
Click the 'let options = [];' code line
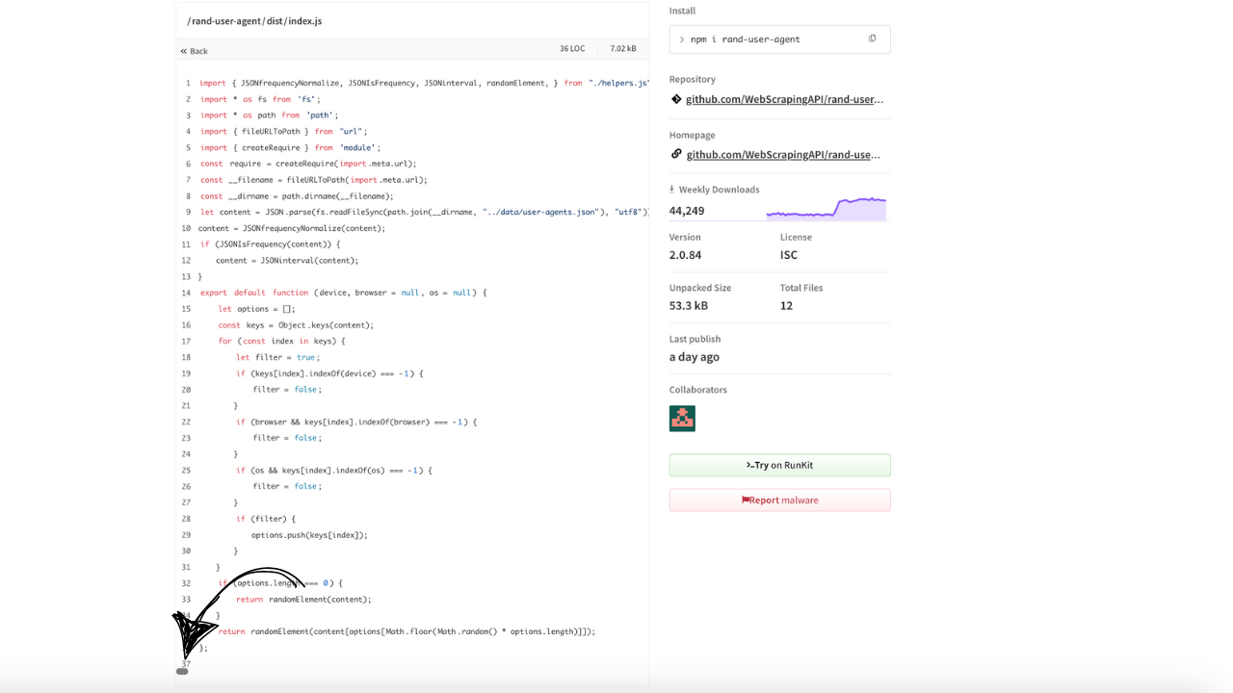click(x=256, y=309)
